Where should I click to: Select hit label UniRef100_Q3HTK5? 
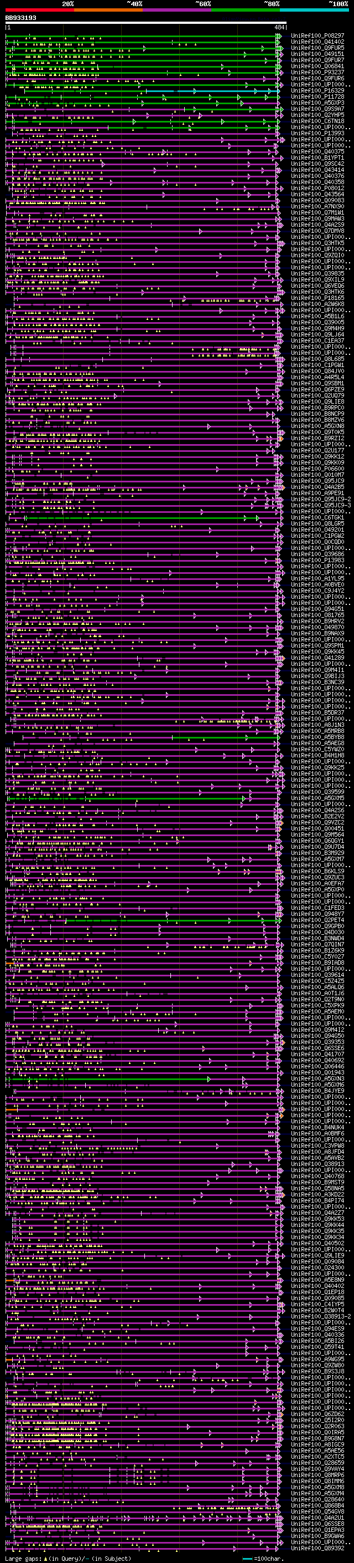pos(317,243)
